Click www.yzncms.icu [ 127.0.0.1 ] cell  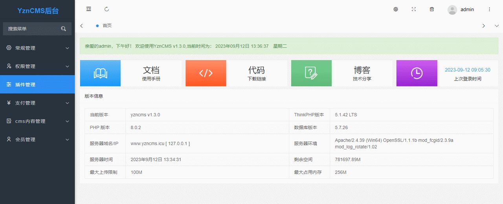point(207,143)
